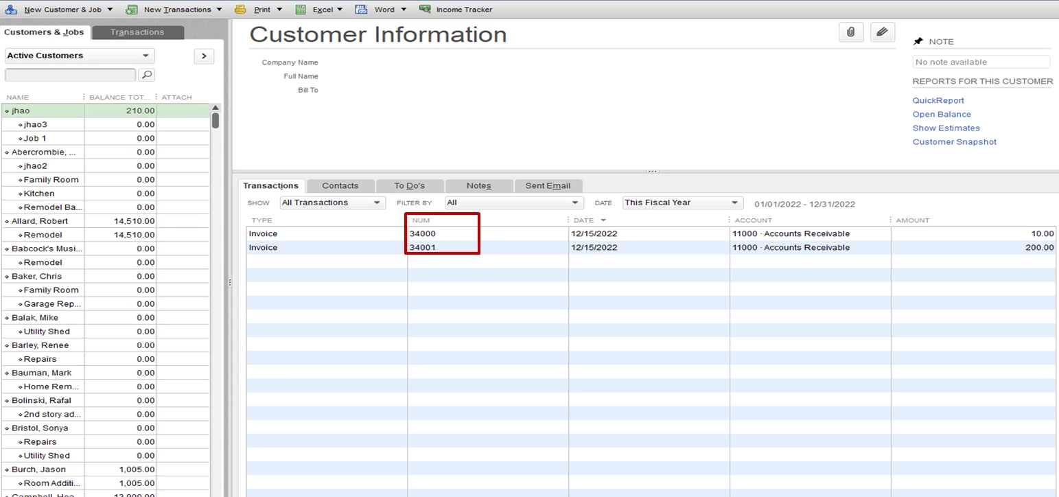Open the Filter By dropdown
Screen dimensions: 1059x497
pyautogui.click(x=514, y=203)
